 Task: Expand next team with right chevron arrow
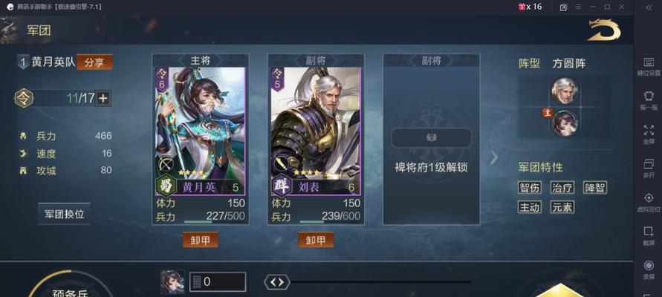coord(494,157)
